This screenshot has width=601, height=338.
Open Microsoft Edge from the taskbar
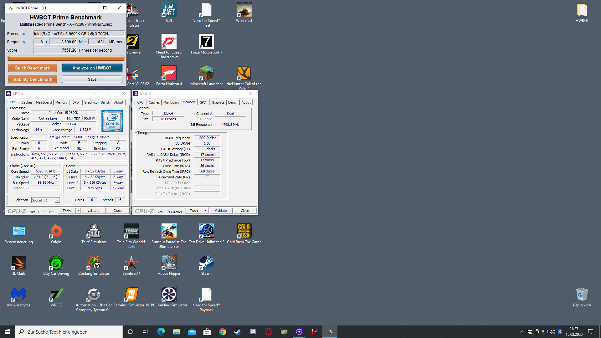[161, 332]
